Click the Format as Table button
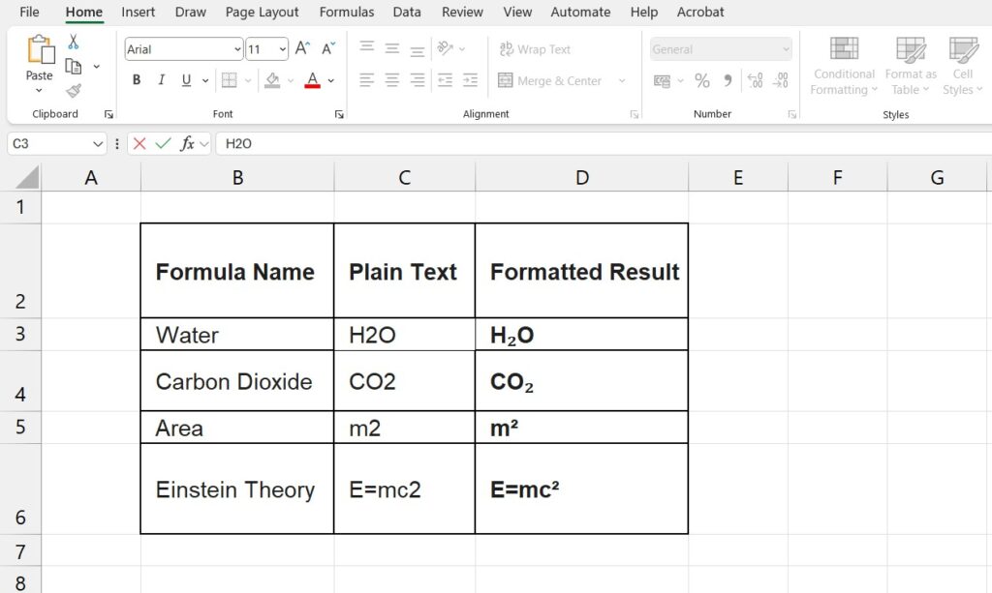The width and height of the screenshot is (992, 593). [910, 66]
